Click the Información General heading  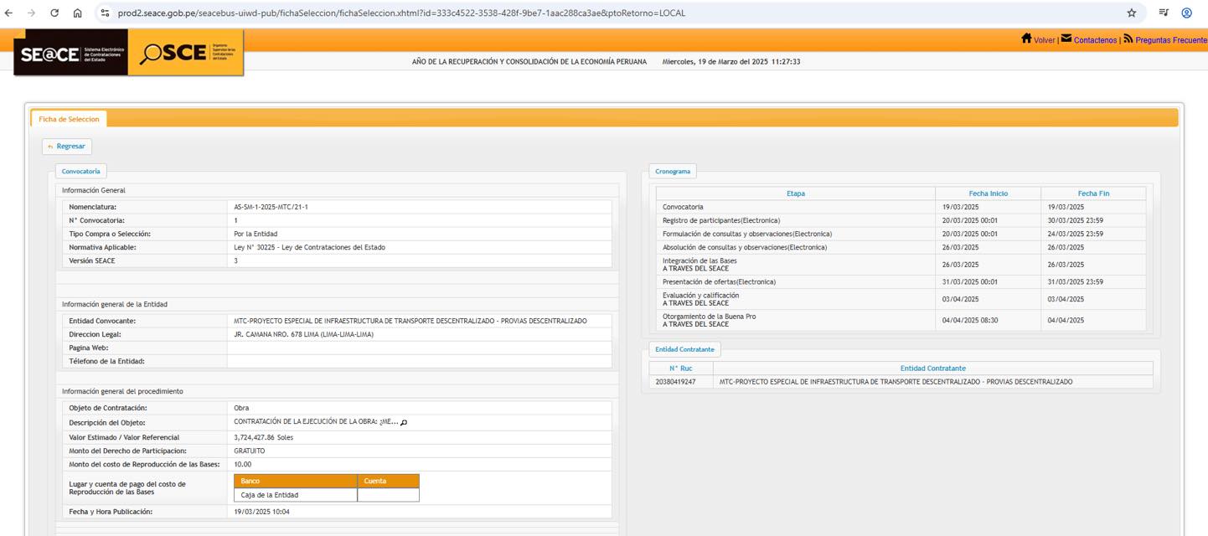93,190
